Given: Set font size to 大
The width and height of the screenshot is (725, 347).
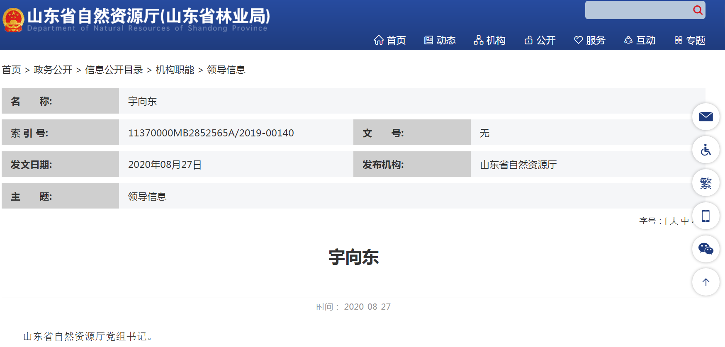Looking at the screenshot, I should [674, 221].
